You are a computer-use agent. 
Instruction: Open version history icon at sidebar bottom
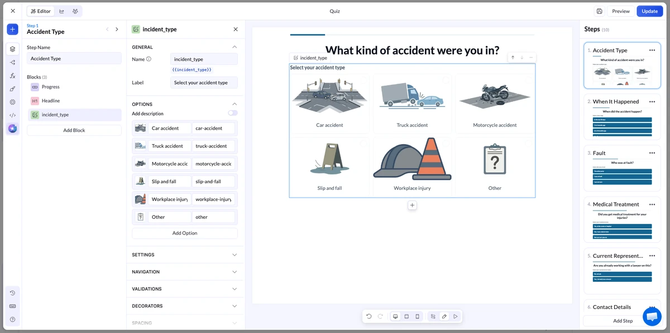tap(12, 293)
